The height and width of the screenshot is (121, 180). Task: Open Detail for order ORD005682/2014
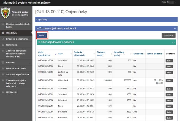click(169, 61)
